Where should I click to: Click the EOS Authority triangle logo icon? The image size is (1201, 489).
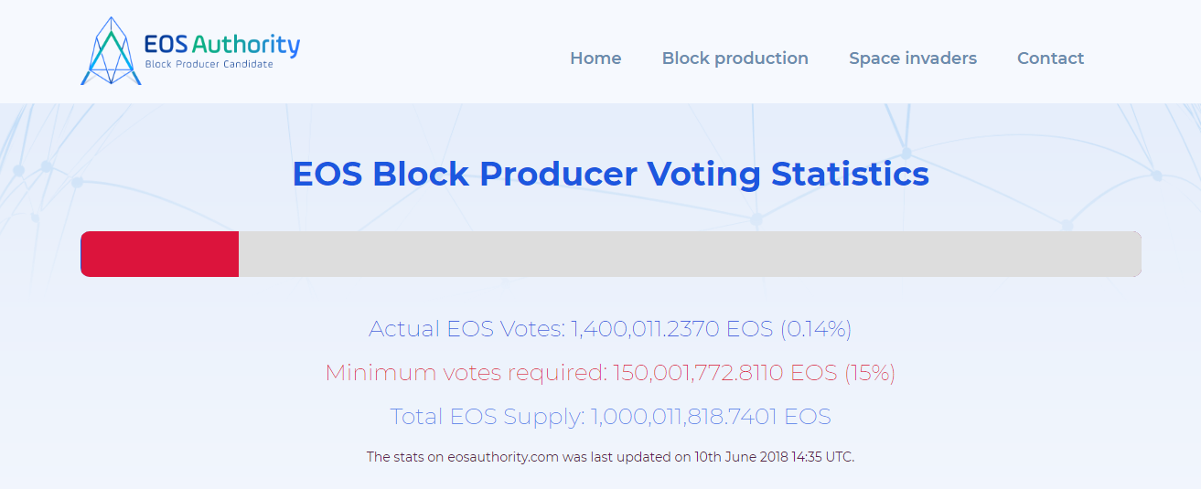(111, 50)
